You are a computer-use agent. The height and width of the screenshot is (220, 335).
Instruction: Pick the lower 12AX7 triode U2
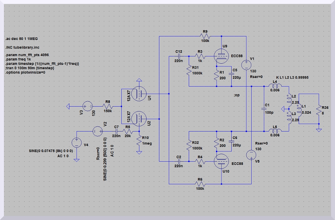click(x=139, y=118)
